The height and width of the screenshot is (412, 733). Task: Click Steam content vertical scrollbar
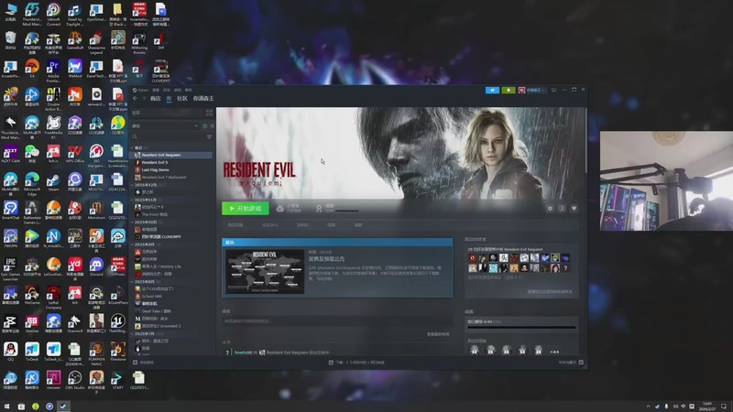click(x=585, y=140)
